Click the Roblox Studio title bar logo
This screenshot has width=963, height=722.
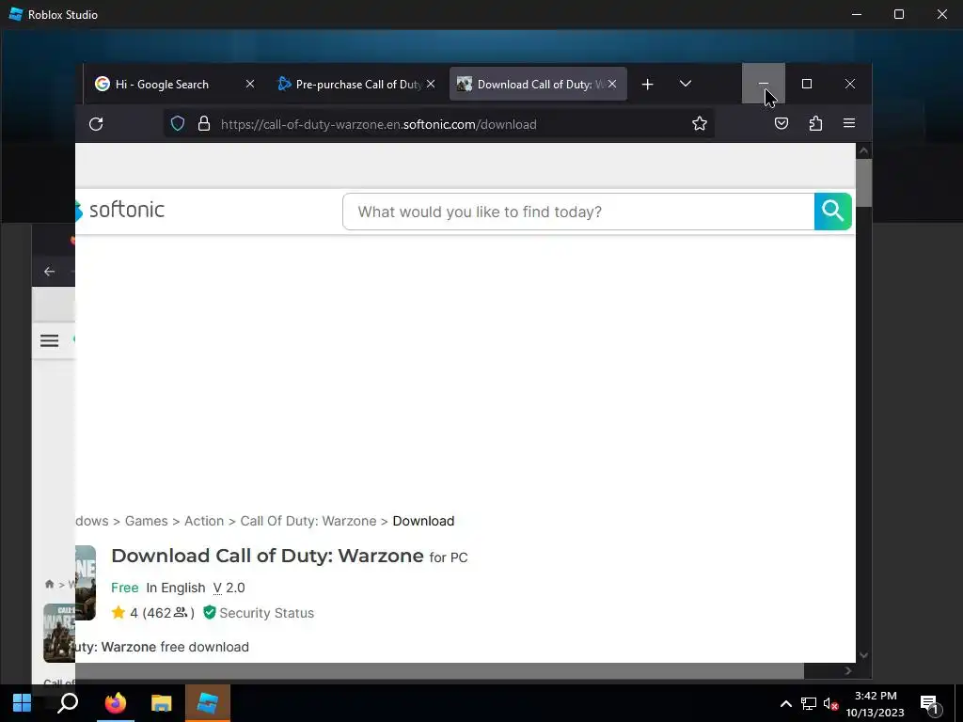tap(16, 14)
